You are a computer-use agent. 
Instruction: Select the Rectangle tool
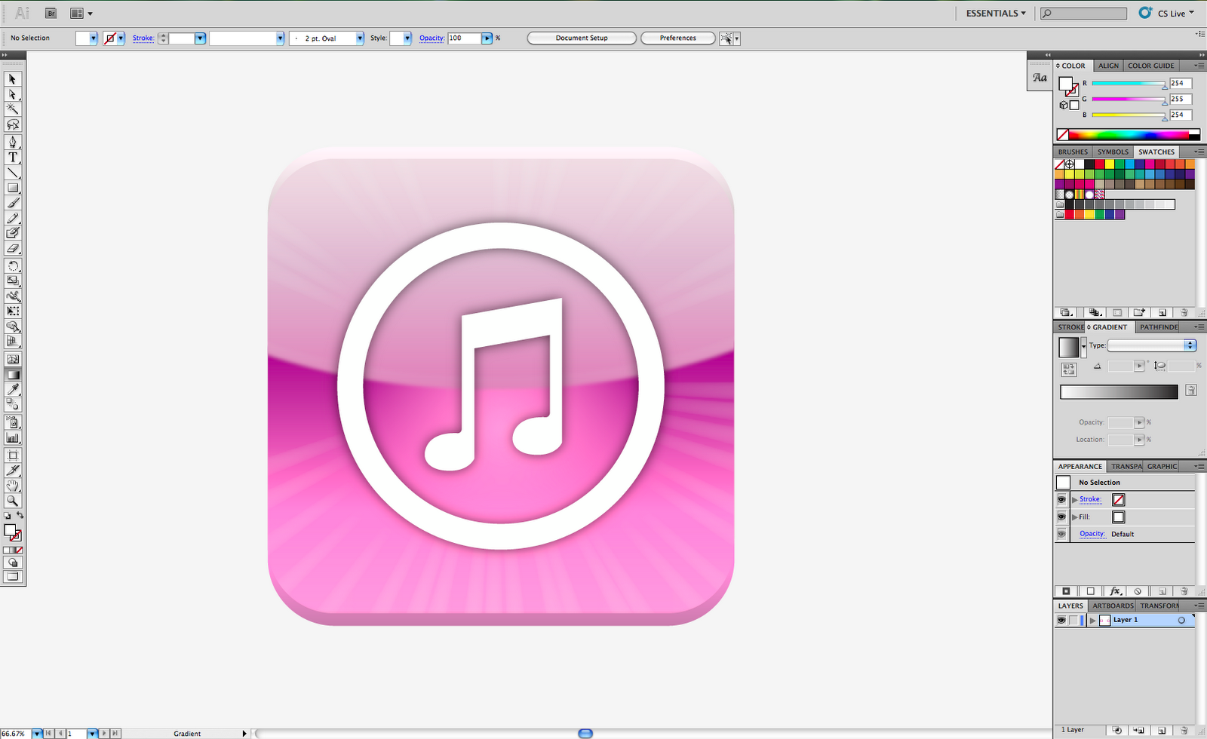coord(13,188)
